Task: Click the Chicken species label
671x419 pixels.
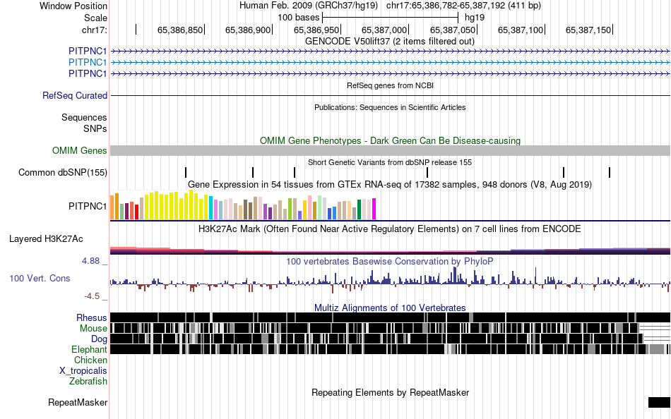Action: pos(90,360)
